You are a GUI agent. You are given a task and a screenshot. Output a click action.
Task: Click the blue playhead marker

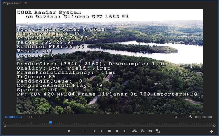51,123
